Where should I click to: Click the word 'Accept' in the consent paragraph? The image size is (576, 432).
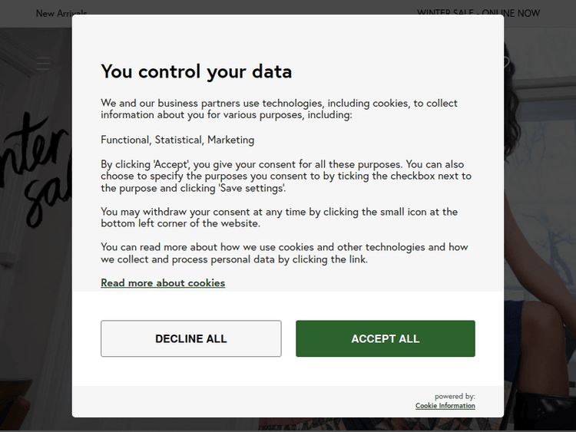point(171,164)
